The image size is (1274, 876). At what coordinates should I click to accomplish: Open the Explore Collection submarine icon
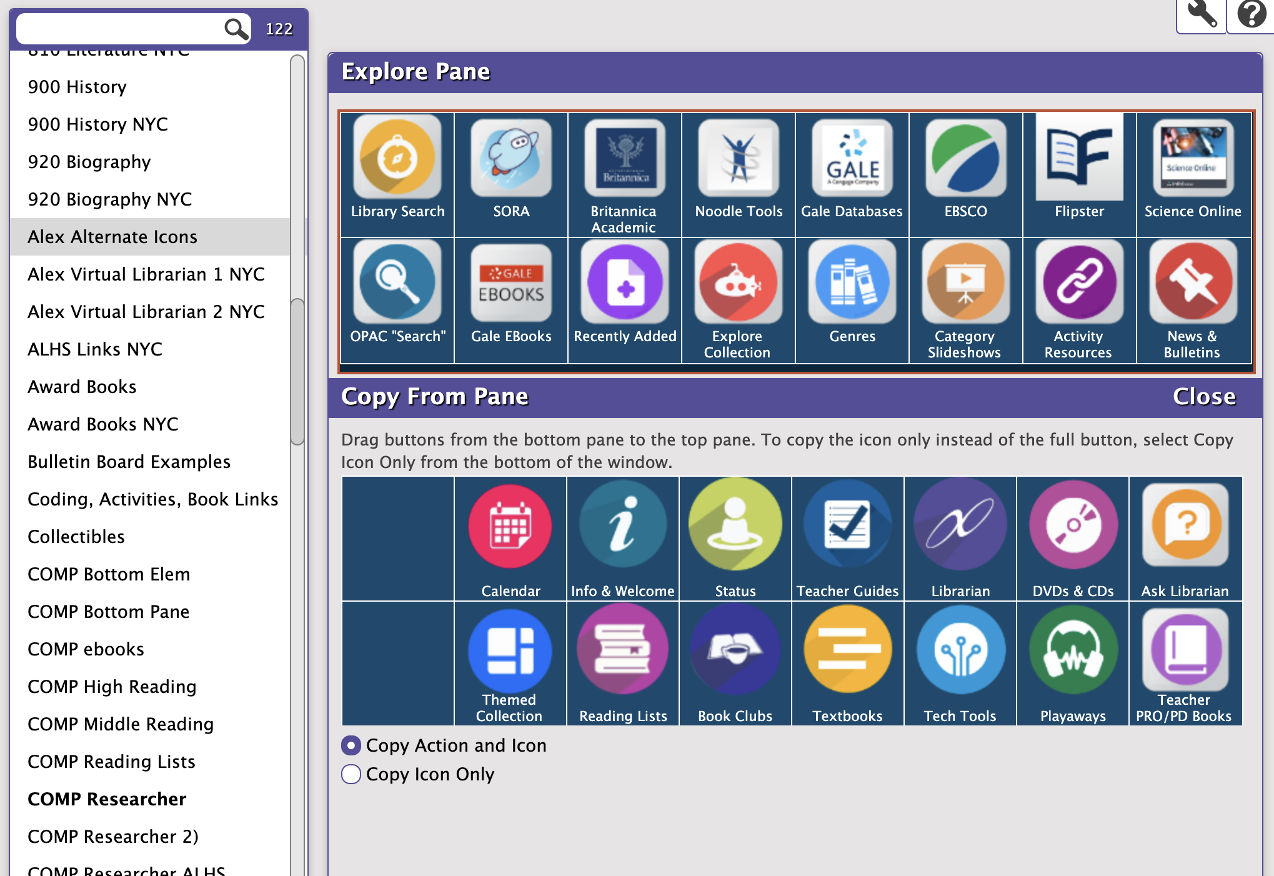click(x=739, y=282)
